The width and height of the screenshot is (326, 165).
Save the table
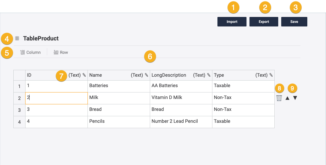[x=294, y=22]
